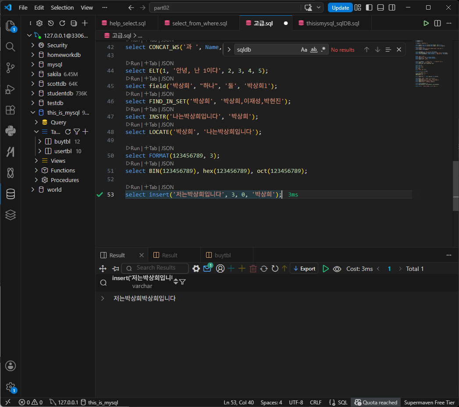
Task: Create a new table with plus icon
Action: click(x=85, y=132)
